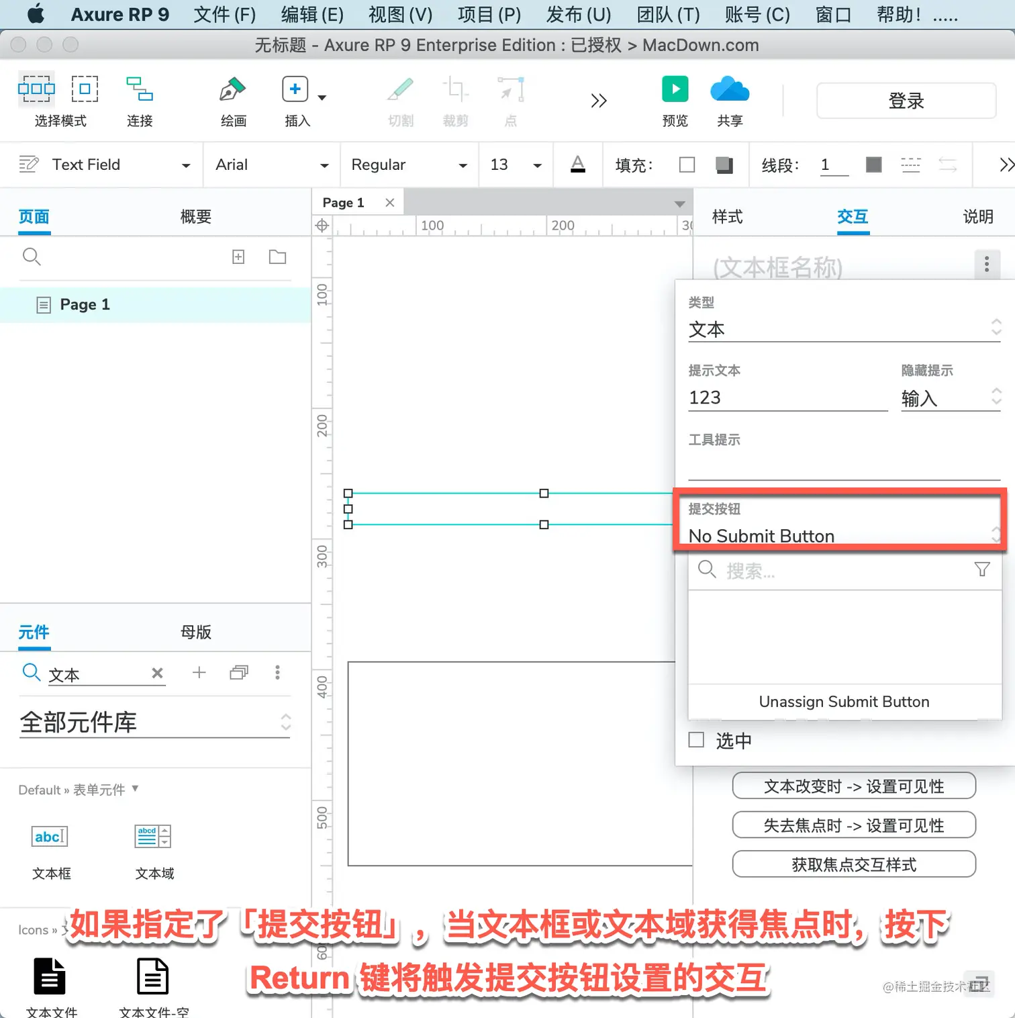Screen dimensions: 1015x1018
Task: Click the ruler origin crosshair icon
Action: pyautogui.click(x=322, y=226)
